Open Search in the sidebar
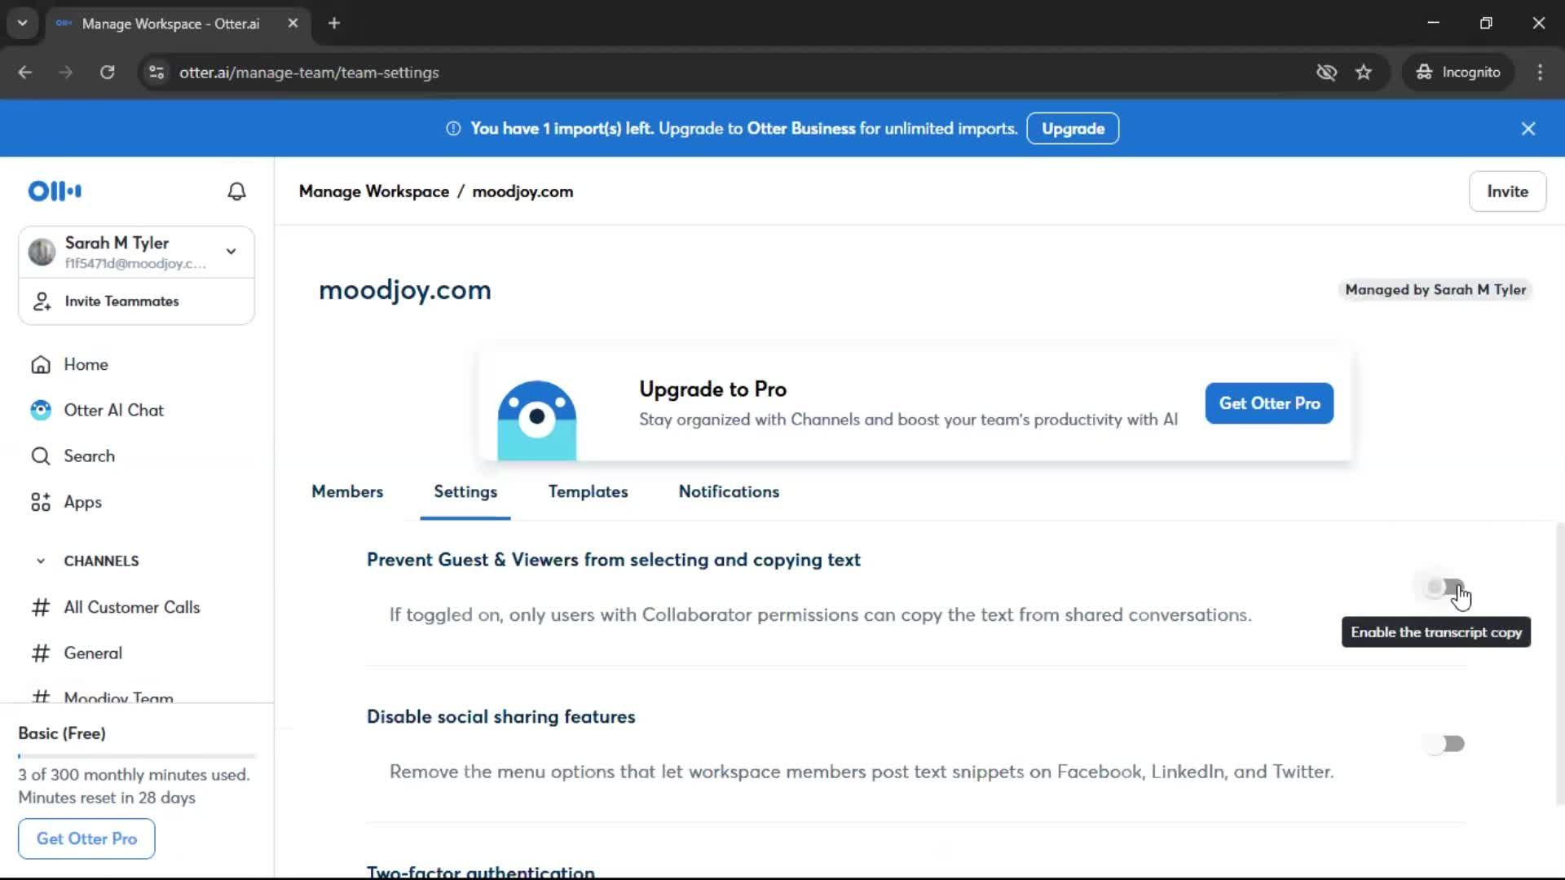The width and height of the screenshot is (1565, 880). [x=89, y=456]
